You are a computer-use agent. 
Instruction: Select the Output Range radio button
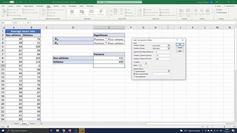tap(134, 71)
